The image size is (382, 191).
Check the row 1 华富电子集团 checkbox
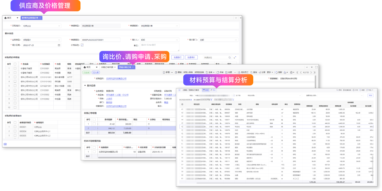(x=15, y=69)
